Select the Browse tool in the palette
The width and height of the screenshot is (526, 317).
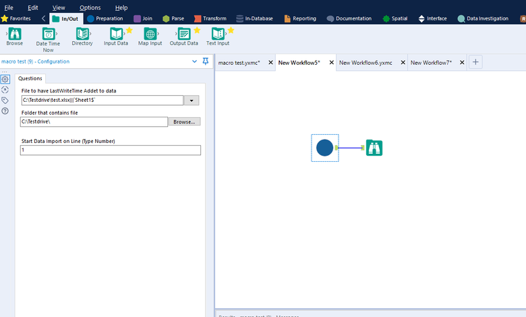click(14, 34)
